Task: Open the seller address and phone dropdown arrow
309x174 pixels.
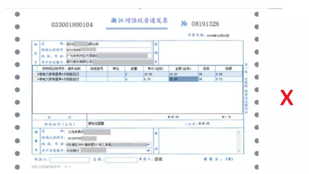Action: (148, 145)
